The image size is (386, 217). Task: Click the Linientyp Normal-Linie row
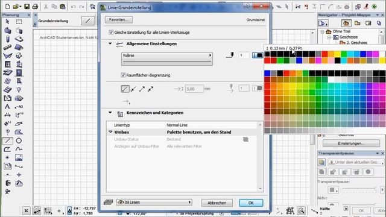coord(182,125)
